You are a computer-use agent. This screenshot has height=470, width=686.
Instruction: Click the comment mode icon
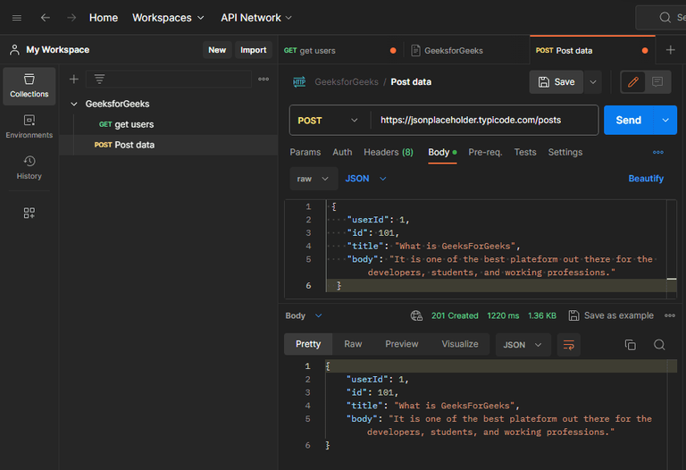pyautogui.click(x=657, y=82)
